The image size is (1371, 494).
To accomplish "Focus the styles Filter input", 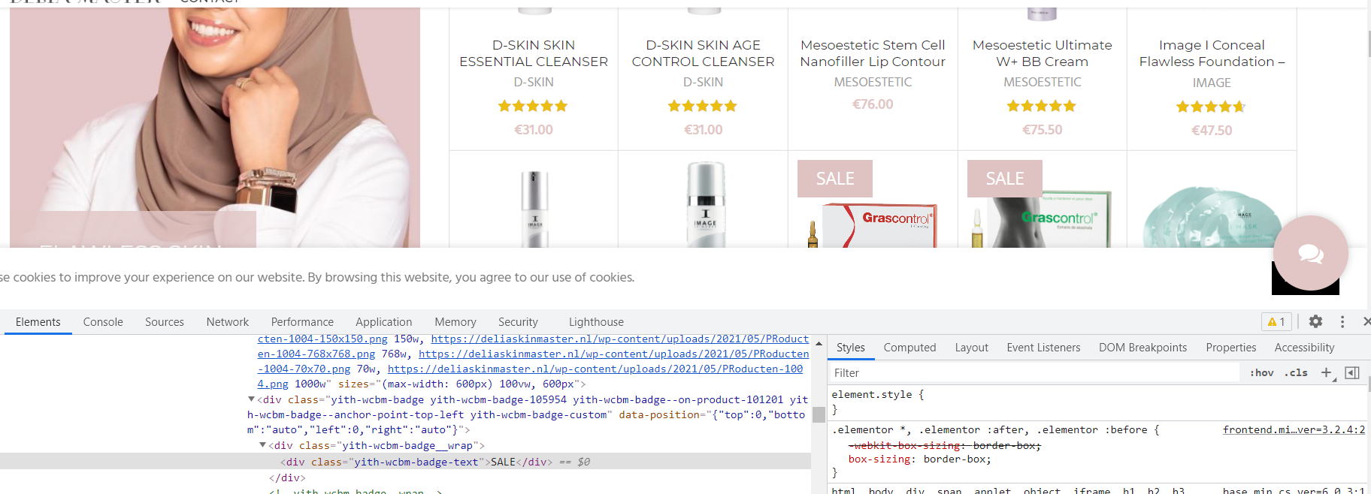I will (x=1035, y=372).
